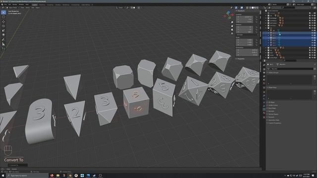317x178 pixels.
Task: Add a vertex group with the plus button
Action: (315, 76)
